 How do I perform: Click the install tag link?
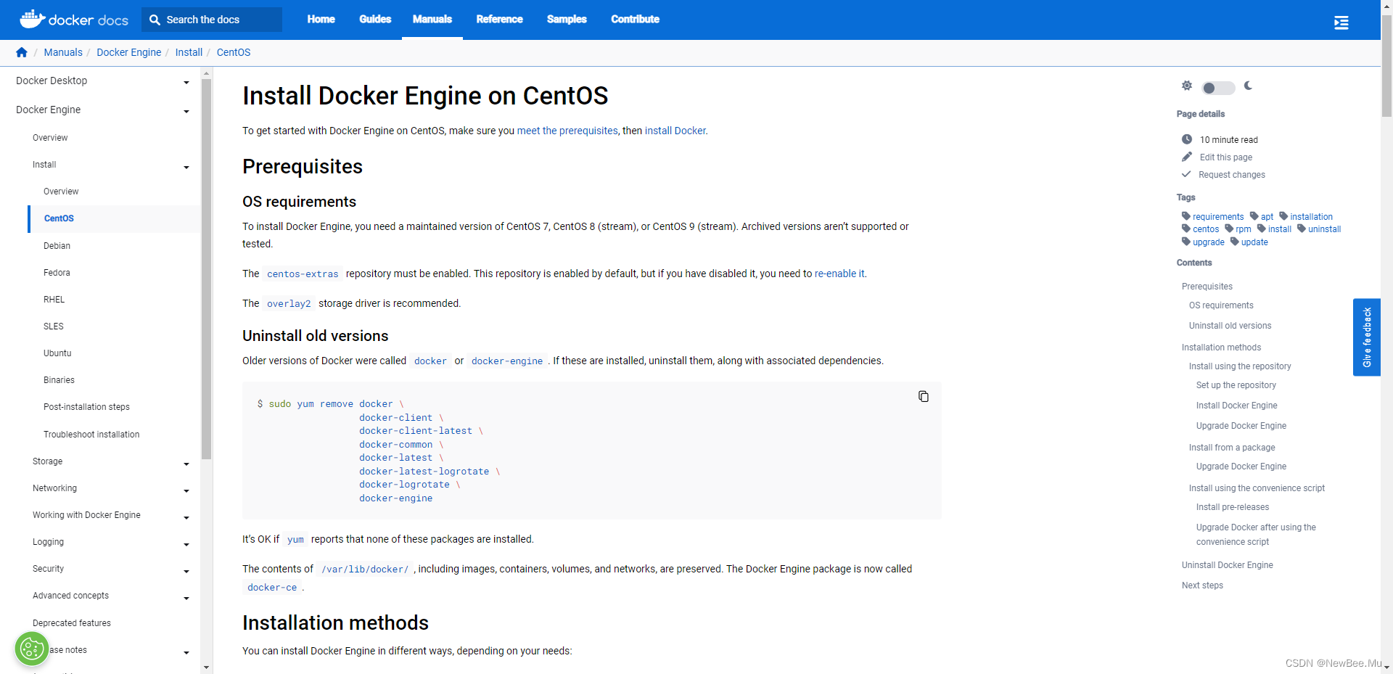(x=1280, y=229)
